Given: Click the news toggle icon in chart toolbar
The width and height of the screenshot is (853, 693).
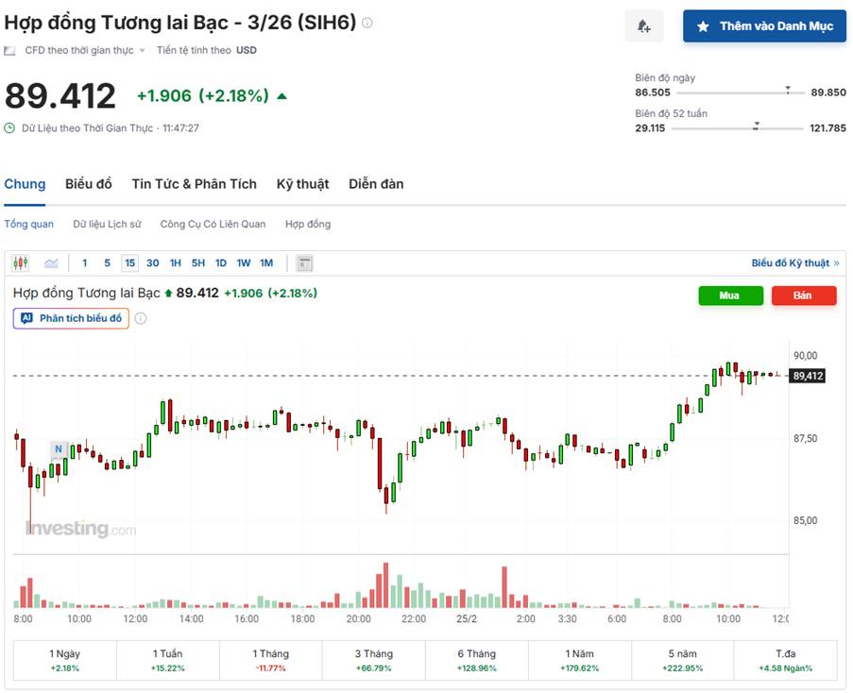Looking at the screenshot, I should pyautogui.click(x=304, y=263).
